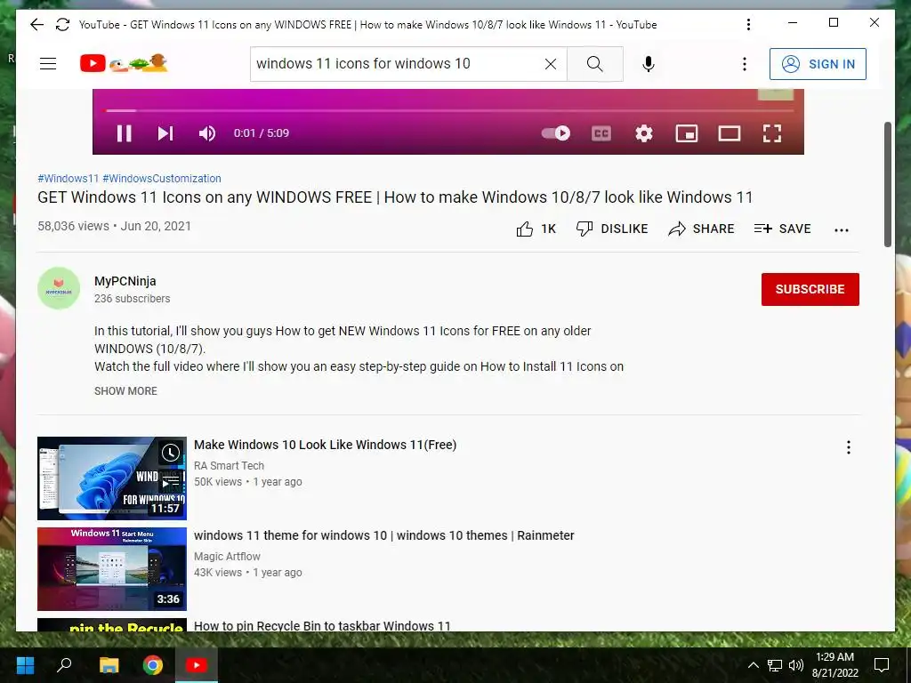Open the YouTube hamburger guide menu
Viewport: 911px width, 683px height.
click(x=48, y=64)
